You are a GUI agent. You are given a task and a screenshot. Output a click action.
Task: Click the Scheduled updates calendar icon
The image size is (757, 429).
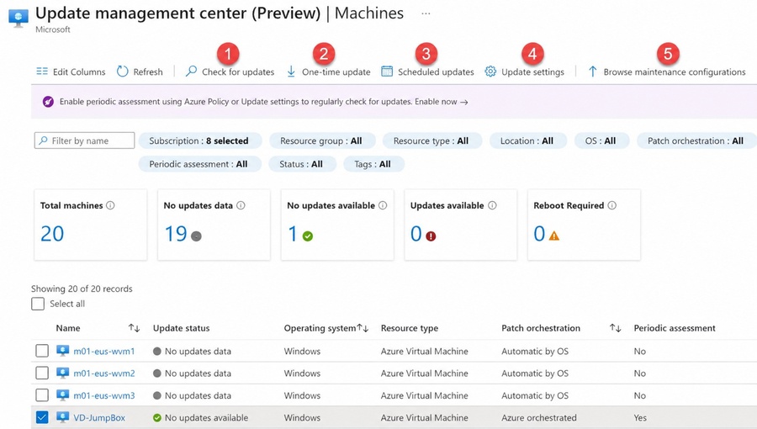point(387,71)
